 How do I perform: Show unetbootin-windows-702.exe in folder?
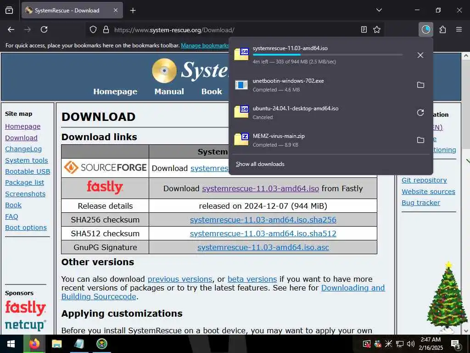420,85
